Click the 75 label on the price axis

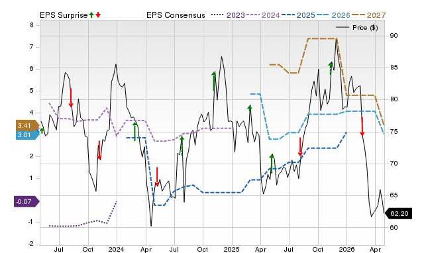coord(394,132)
